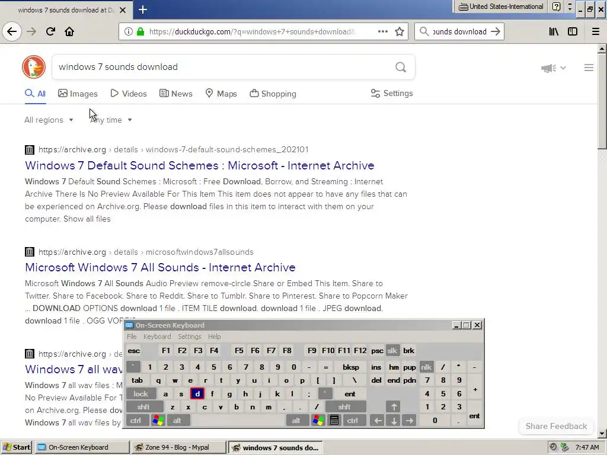This screenshot has height=455, width=607.
Task: Click in the DuckDuckGo search query field
Action: click(225, 68)
